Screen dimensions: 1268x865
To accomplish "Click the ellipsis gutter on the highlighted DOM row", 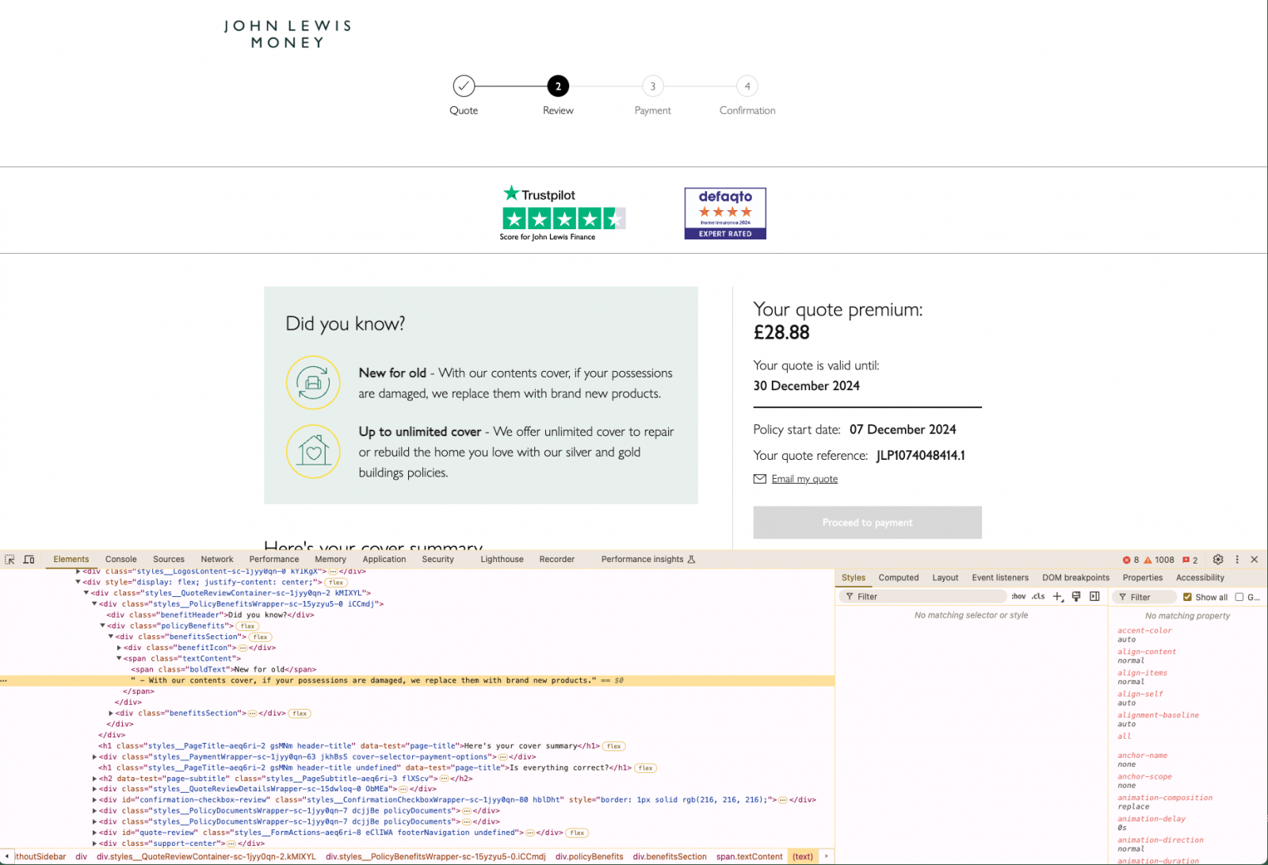I will (x=4, y=680).
